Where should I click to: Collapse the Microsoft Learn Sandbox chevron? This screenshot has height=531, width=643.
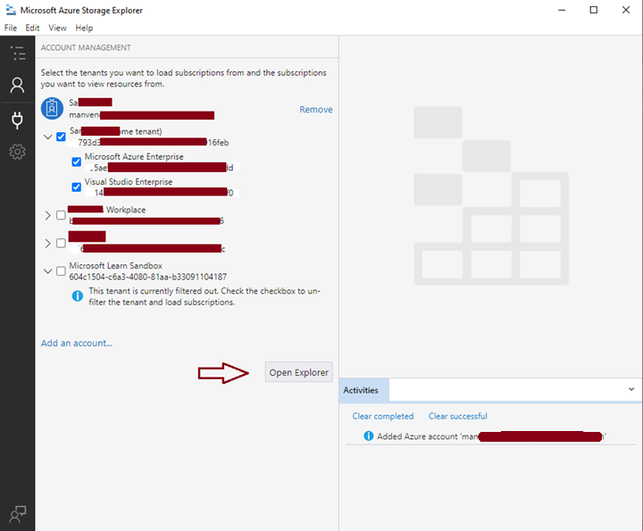pos(47,270)
